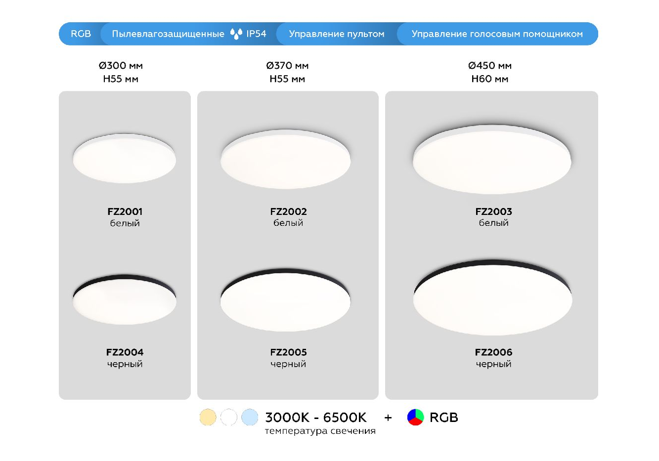
Task: Select the FZ2003 white lamp image
Action: 492,159
